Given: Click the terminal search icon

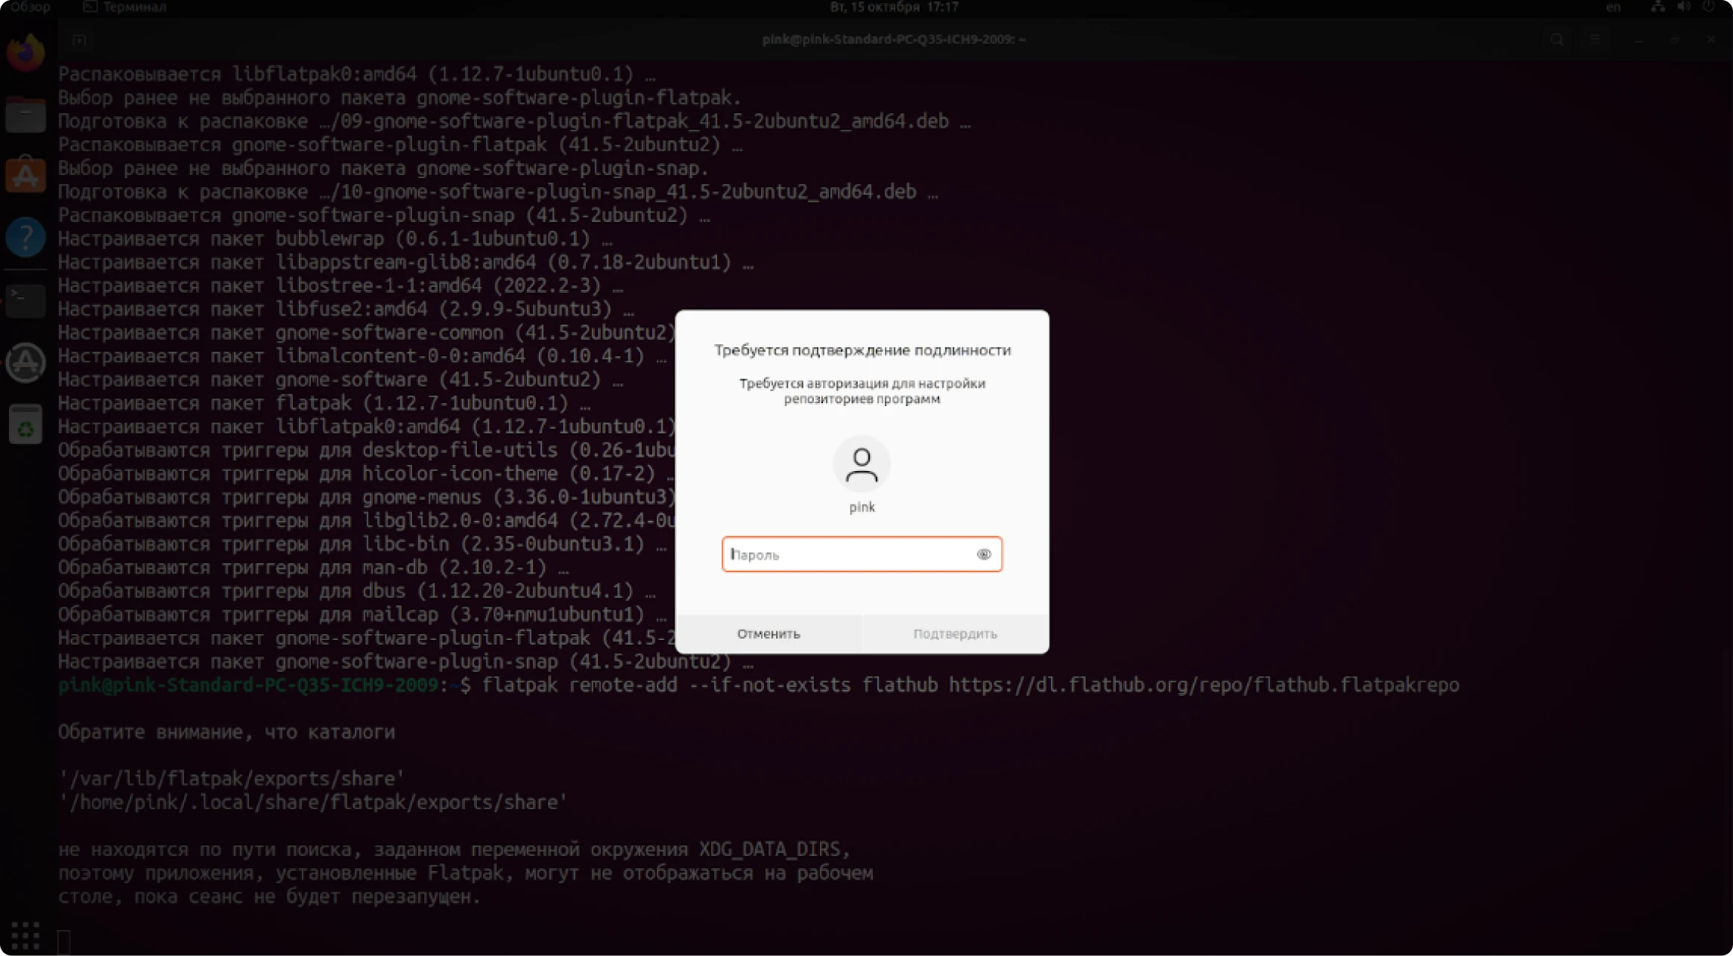Looking at the screenshot, I should click(x=1556, y=39).
